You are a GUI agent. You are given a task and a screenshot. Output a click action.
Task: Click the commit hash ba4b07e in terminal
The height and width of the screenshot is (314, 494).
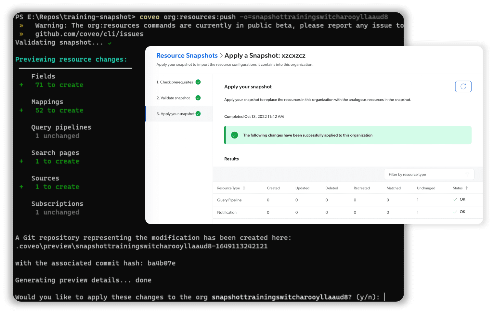tap(162, 263)
